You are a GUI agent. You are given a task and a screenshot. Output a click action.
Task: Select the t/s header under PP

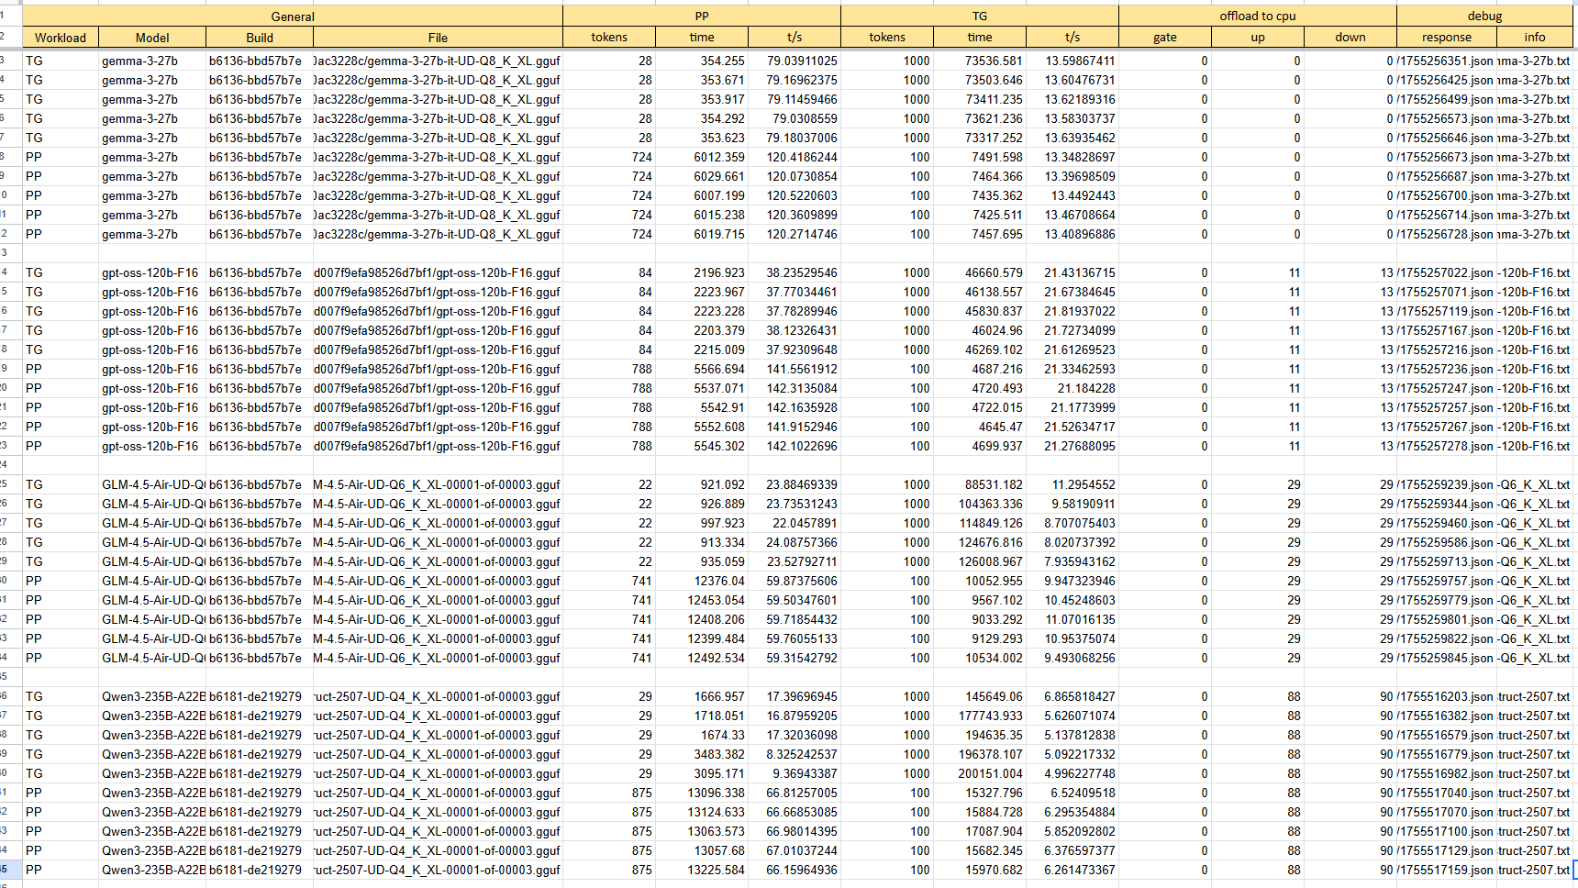click(795, 38)
